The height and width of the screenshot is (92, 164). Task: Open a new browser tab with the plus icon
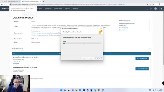coord(43,2)
